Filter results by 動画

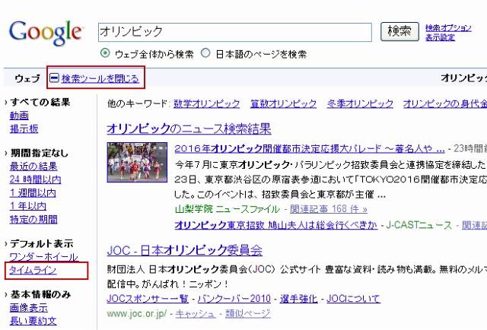pyautogui.click(x=19, y=116)
